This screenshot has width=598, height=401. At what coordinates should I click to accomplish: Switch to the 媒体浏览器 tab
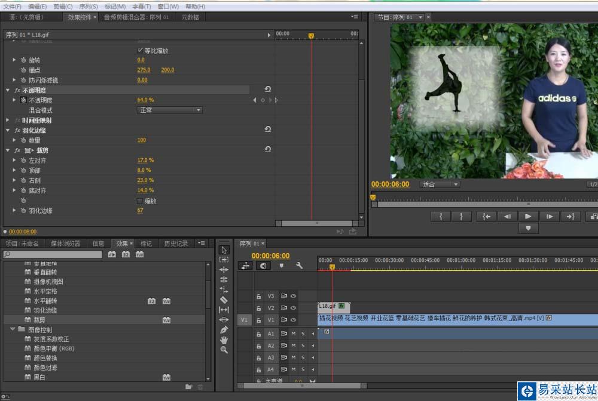click(x=65, y=243)
